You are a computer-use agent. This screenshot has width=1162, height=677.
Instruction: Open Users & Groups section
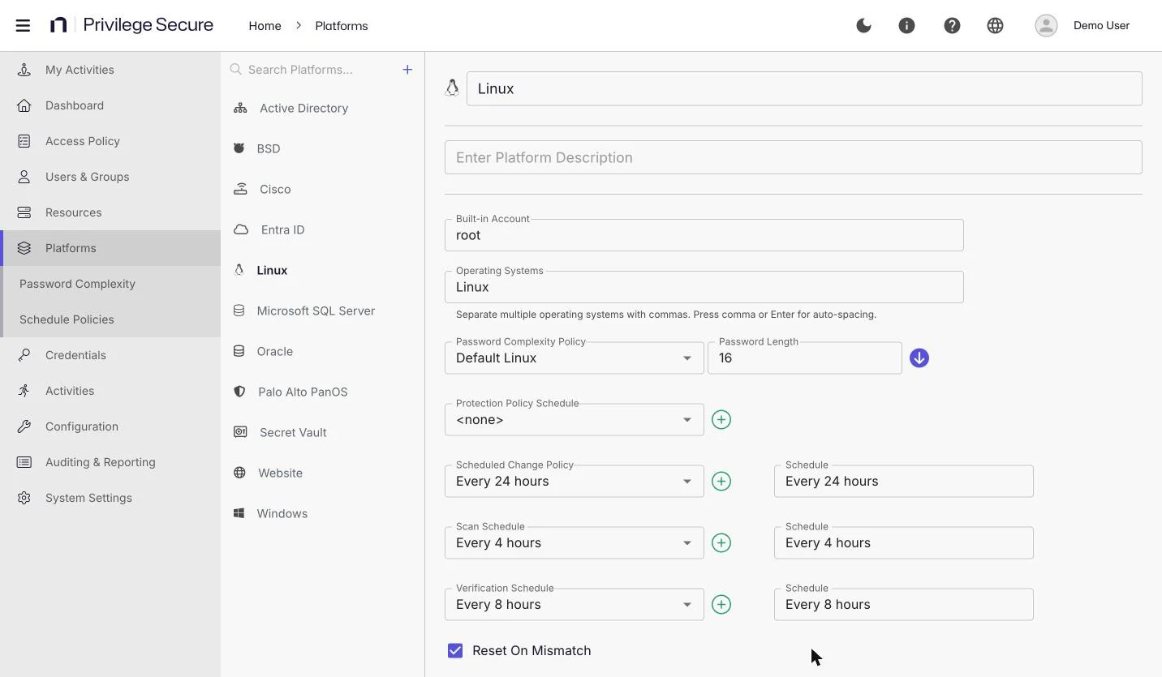(x=110, y=177)
